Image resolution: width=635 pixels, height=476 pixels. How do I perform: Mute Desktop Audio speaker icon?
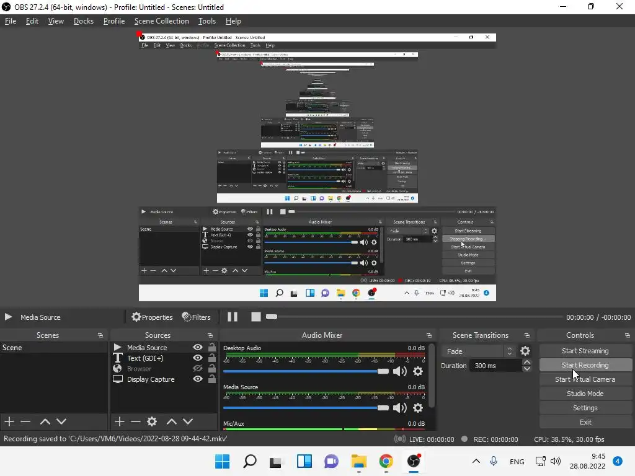tap(400, 371)
